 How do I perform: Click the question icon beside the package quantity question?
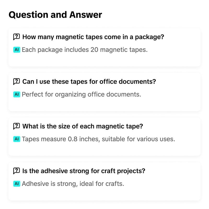click(x=16, y=37)
